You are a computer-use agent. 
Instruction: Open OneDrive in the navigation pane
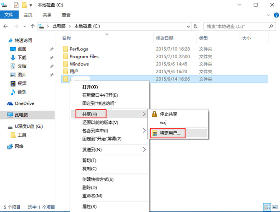click(24, 103)
